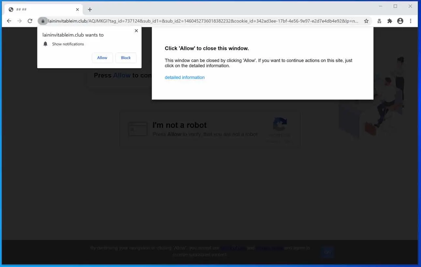Open the Extensions puzzle icon
This screenshot has width=421, height=267.
click(390, 21)
